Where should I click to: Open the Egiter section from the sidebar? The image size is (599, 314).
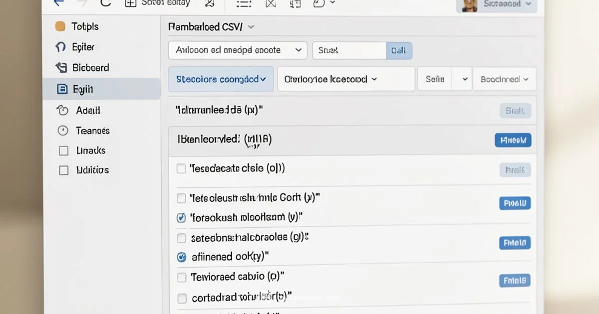[x=83, y=47]
